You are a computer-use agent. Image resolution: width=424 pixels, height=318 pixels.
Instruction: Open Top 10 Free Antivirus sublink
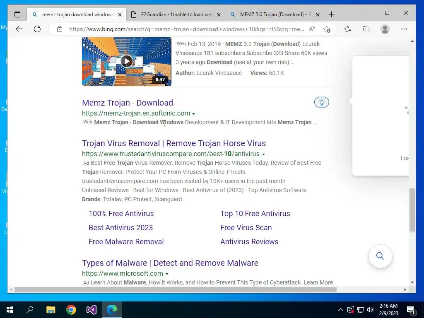click(255, 213)
